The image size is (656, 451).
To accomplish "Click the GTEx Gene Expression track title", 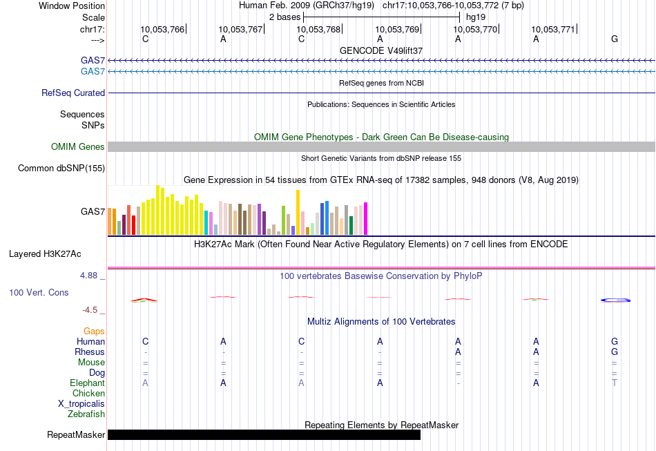I will tap(381, 180).
